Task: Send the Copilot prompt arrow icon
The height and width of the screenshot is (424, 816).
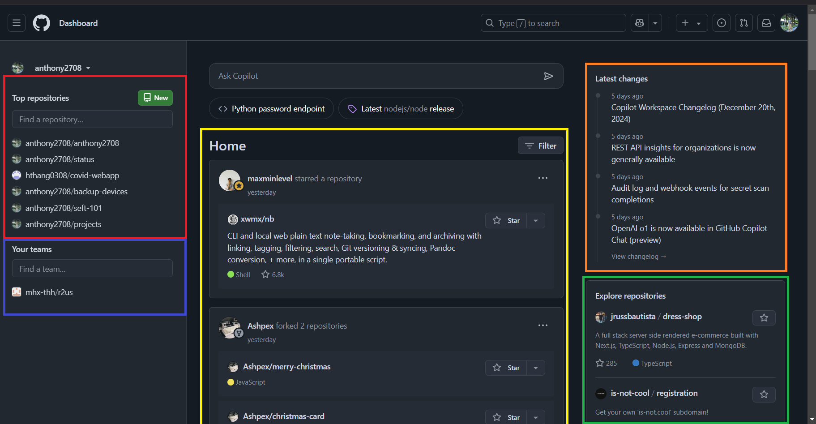Action: tap(548, 76)
